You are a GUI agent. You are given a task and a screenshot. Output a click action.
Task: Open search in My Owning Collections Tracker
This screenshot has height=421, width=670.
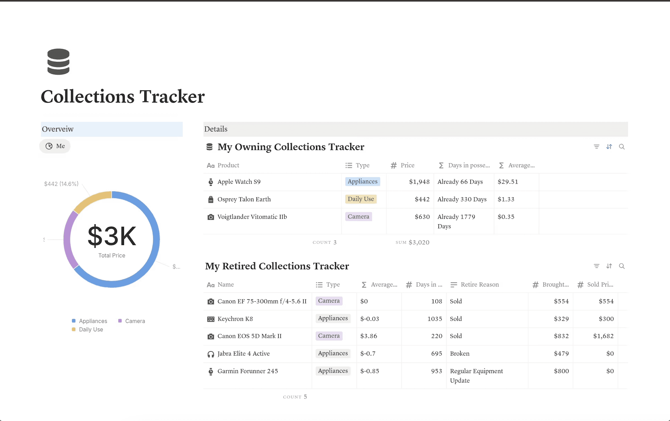(x=622, y=147)
